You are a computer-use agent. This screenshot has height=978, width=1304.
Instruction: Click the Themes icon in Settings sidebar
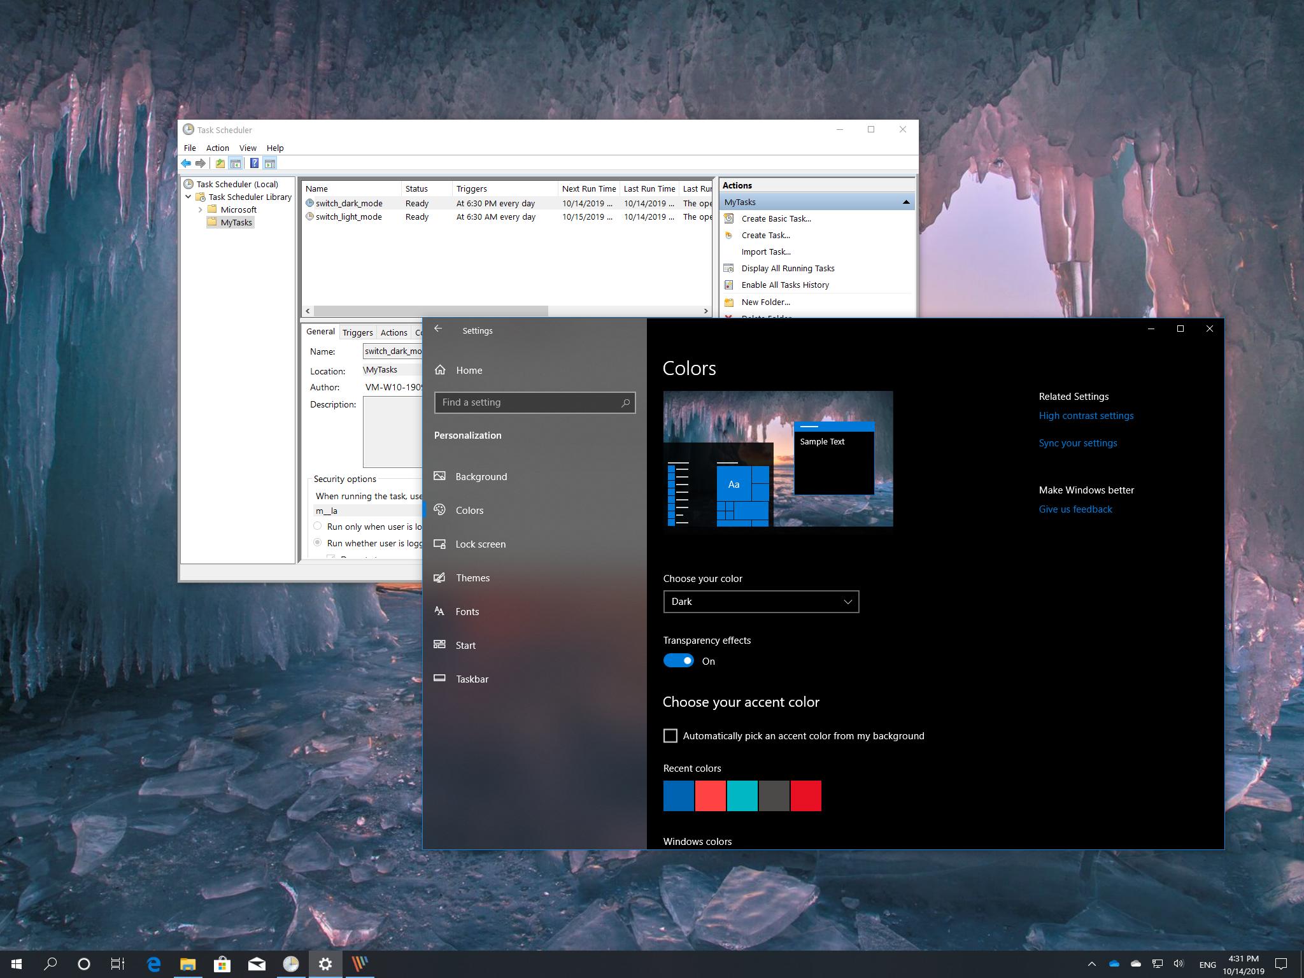click(439, 578)
